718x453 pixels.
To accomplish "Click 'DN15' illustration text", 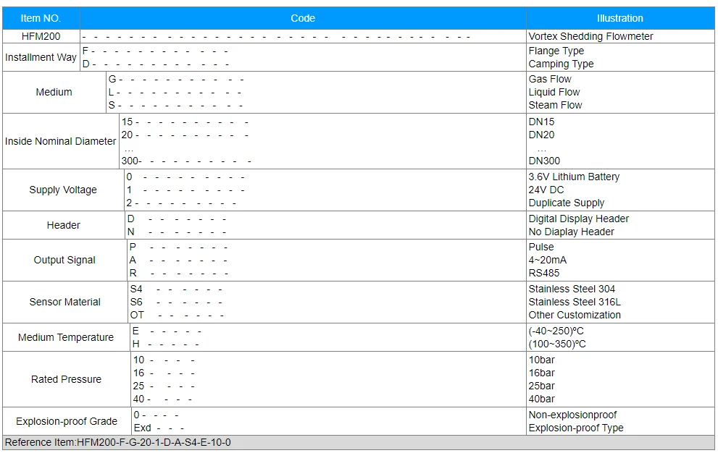I will pos(541,122).
